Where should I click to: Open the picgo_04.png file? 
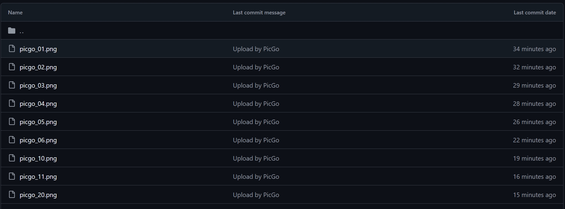[38, 104]
